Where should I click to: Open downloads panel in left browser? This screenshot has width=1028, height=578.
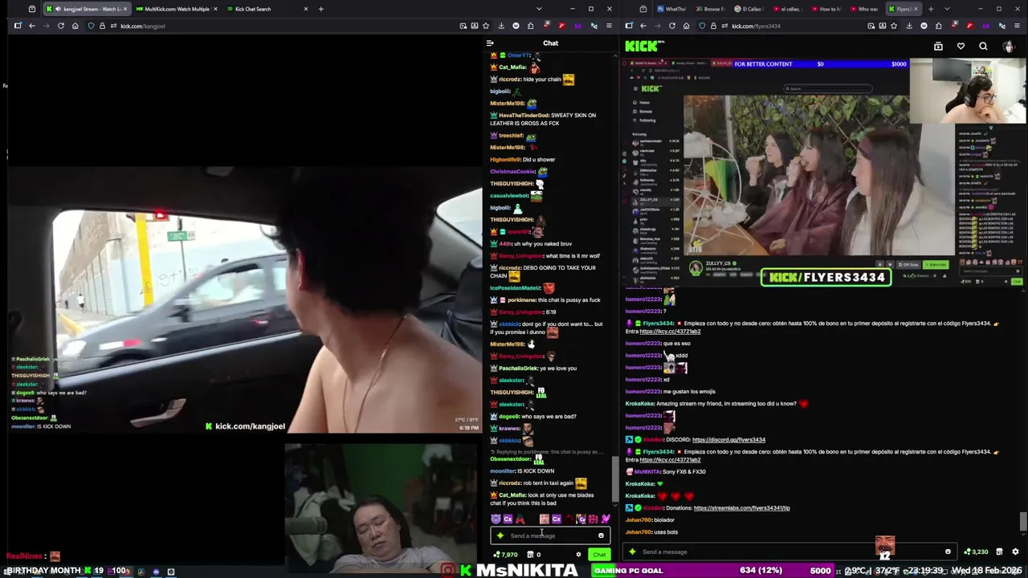click(x=501, y=26)
